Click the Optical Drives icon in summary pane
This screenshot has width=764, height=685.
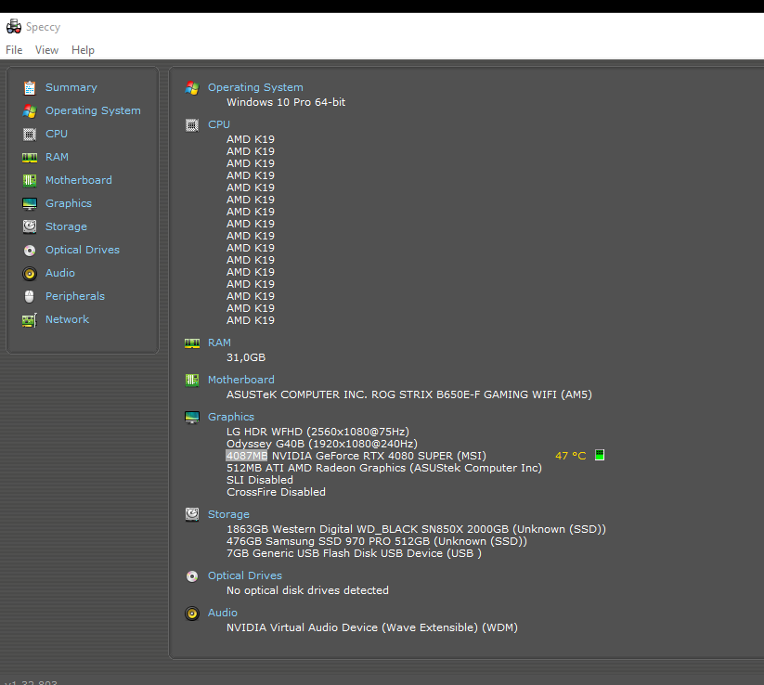[192, 576]
